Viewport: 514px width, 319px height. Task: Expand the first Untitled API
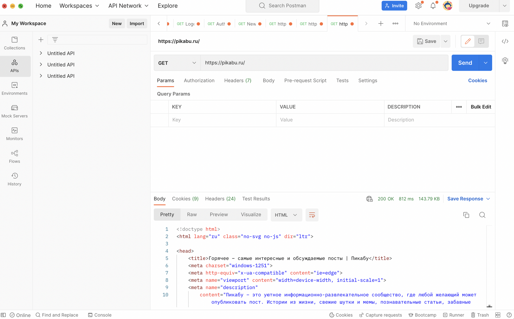coord(41,53)
